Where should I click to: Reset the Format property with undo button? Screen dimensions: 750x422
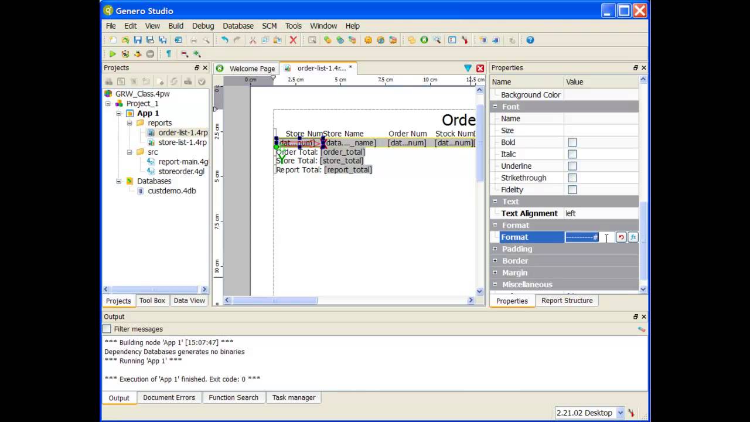point(621,237)
